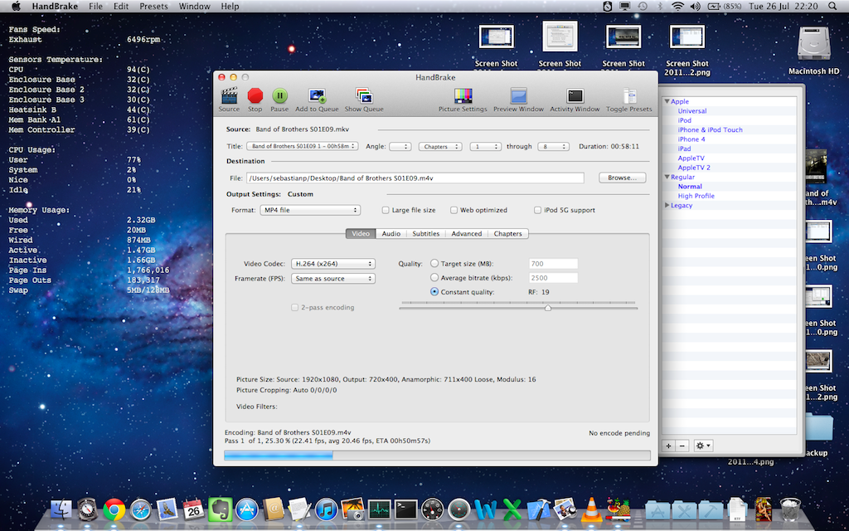Screen dimensions: 849x531
Task: Switch to the Audio tab
Action: coord(391,234)
